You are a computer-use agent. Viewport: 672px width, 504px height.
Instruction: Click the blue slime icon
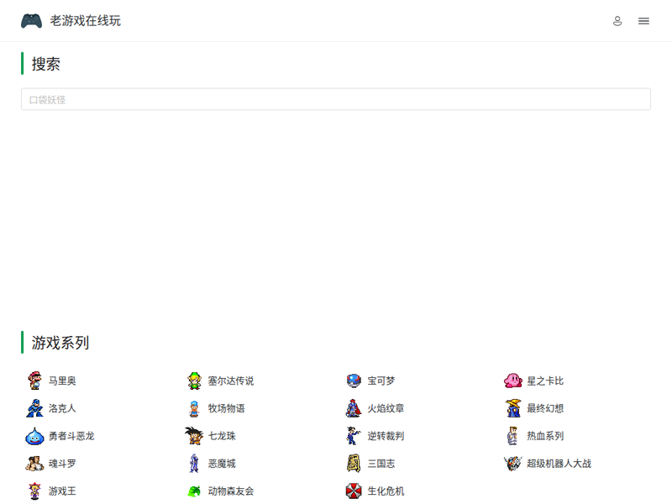(x=34, y=436)
